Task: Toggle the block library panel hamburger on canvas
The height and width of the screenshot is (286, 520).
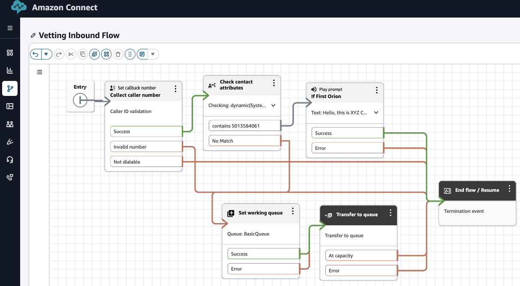Action: (x=39, y=72)
